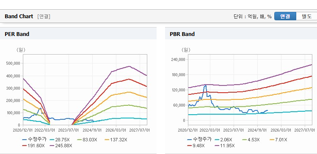
Task: Click the 100,000 y-axis label in PER Band
Action: (14, 113)
